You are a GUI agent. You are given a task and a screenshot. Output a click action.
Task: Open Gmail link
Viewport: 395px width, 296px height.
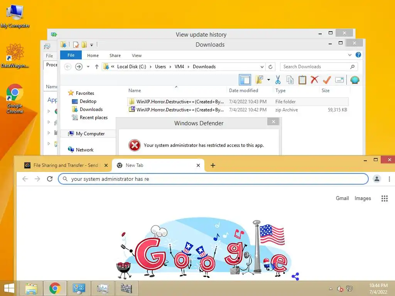[342, 198]
